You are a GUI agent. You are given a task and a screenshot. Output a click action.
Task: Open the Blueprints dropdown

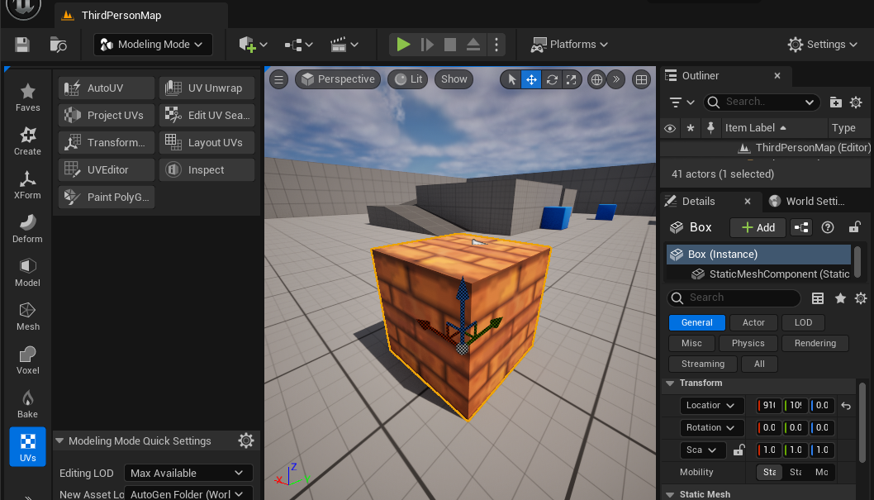(x=298, y=45)
